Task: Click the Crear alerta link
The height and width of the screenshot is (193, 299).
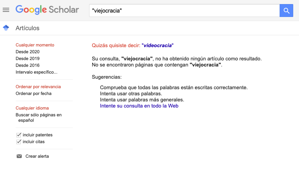Action: tap(37, 156)
